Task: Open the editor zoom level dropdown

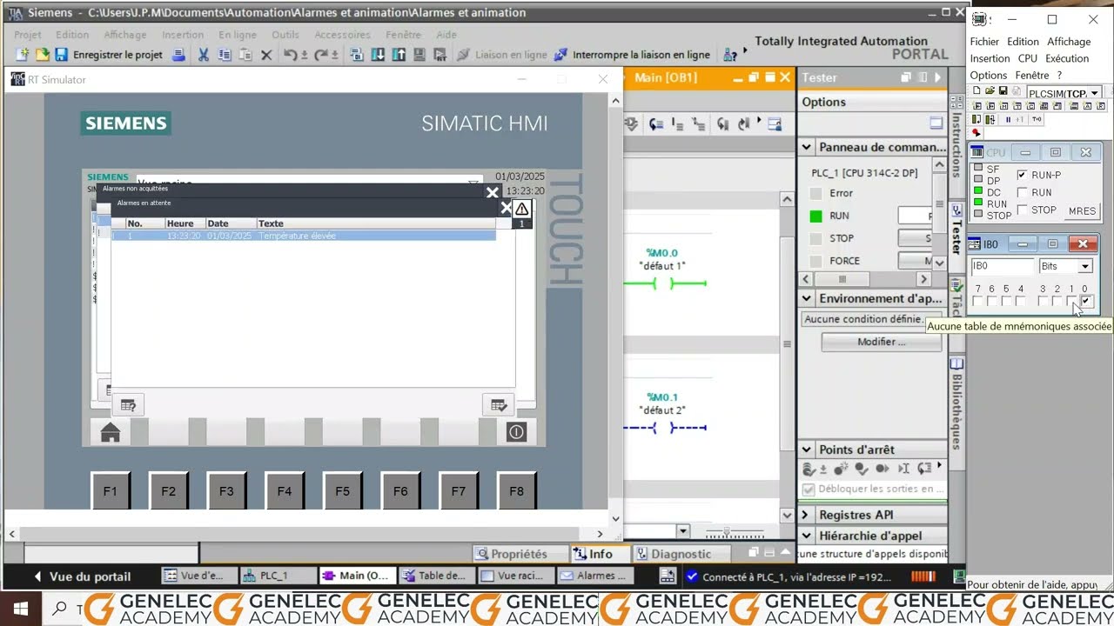Action: click(682, 531)
